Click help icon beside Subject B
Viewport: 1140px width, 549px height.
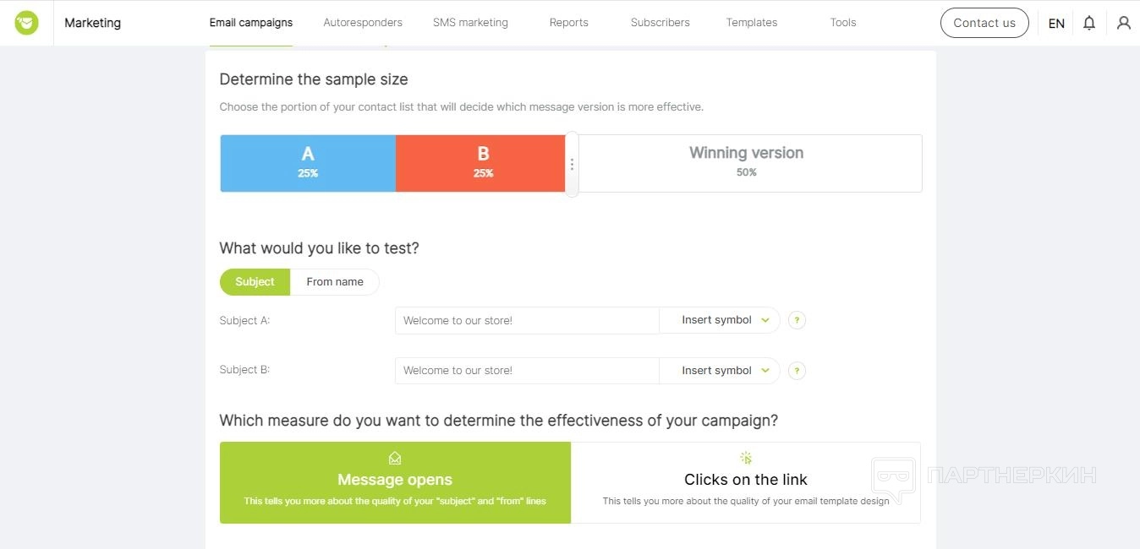click(797, 371)
